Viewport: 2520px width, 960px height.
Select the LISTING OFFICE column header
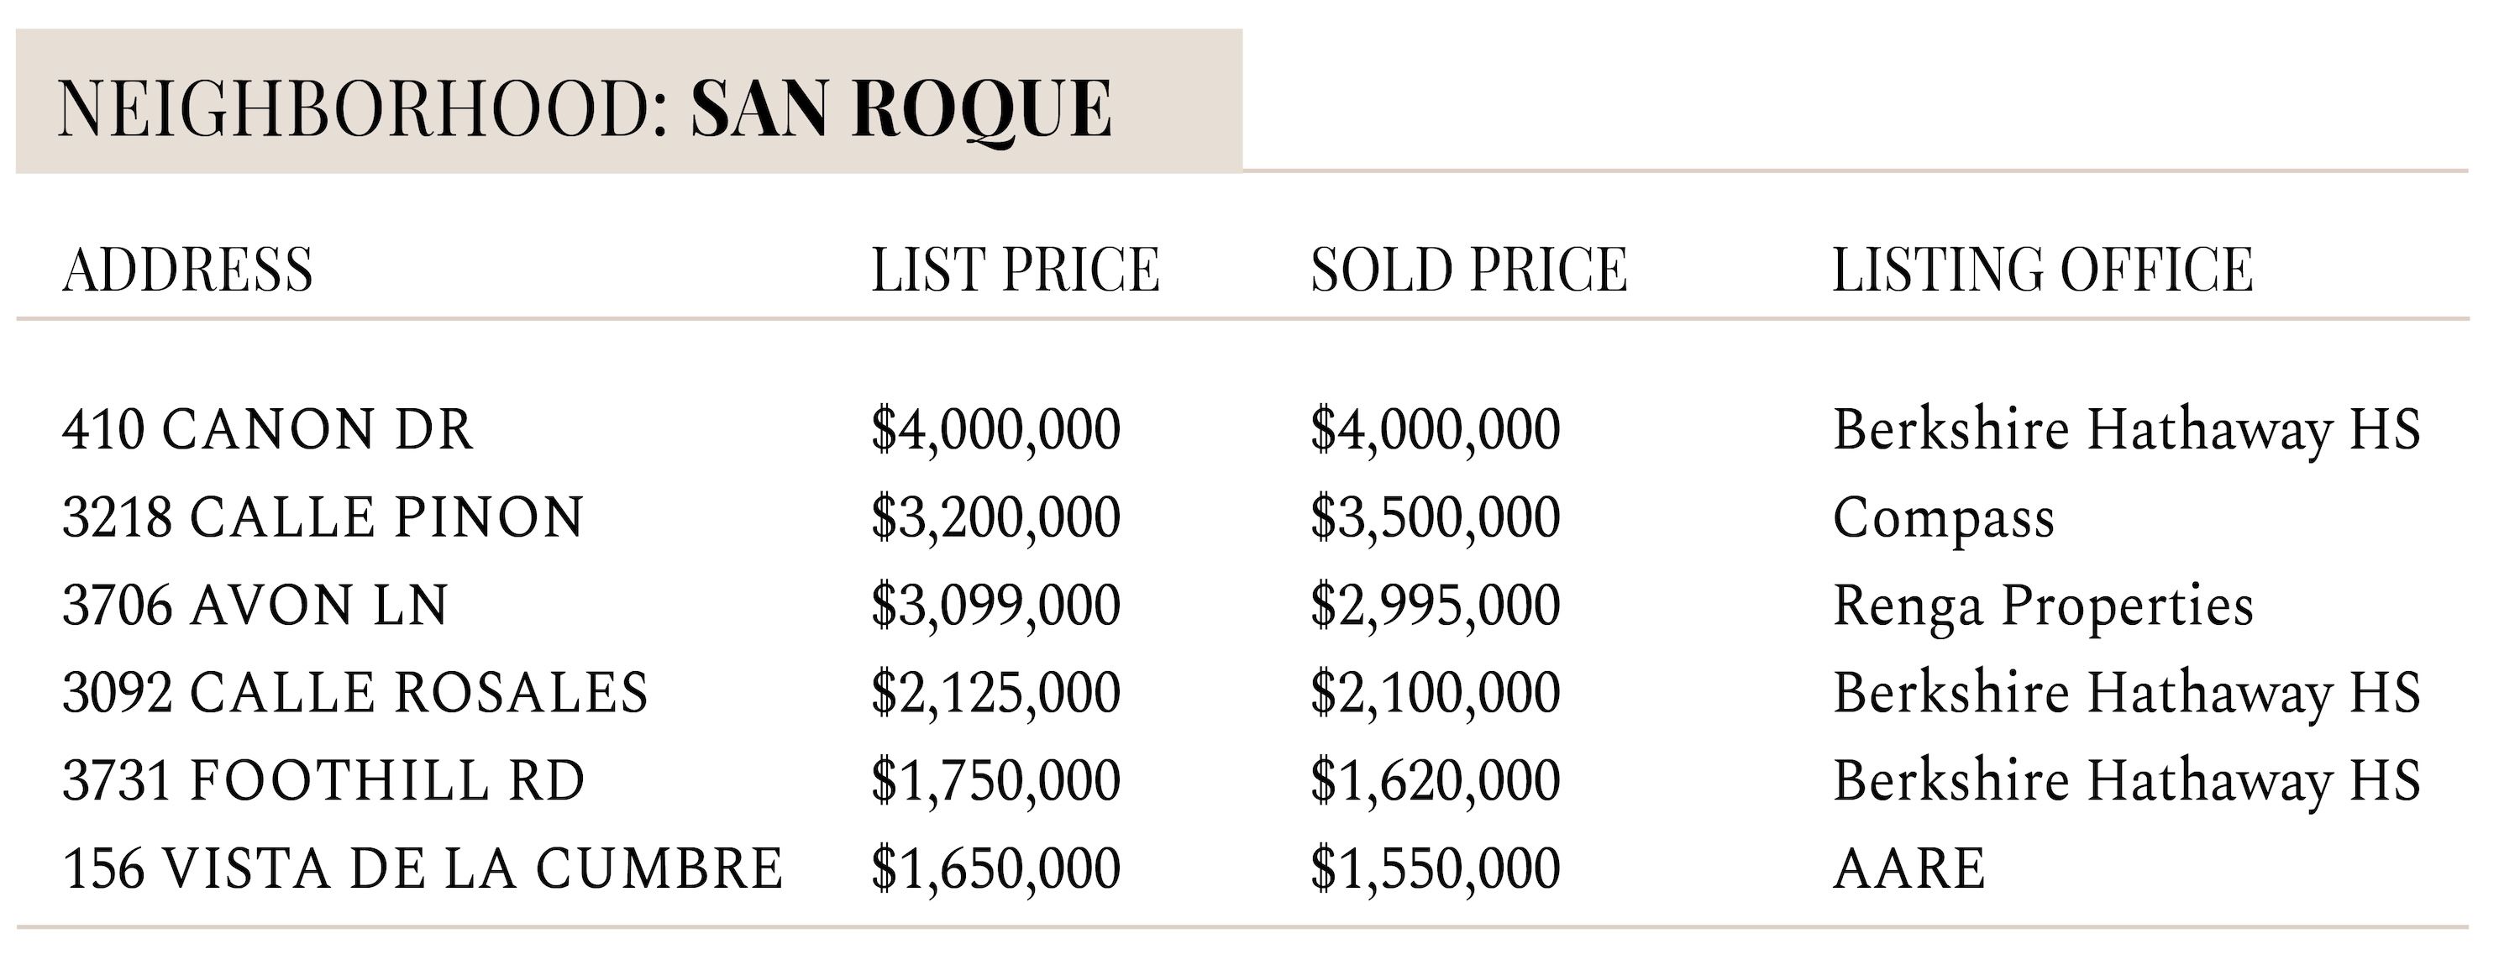point(2043,269)
